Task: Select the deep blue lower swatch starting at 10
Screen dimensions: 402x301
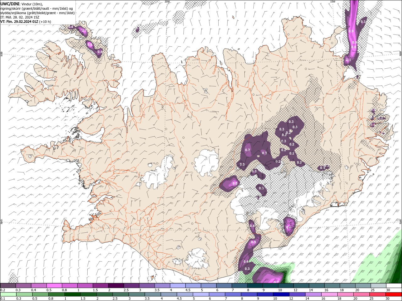Action: pyautogui.click(x=281, y=294)
